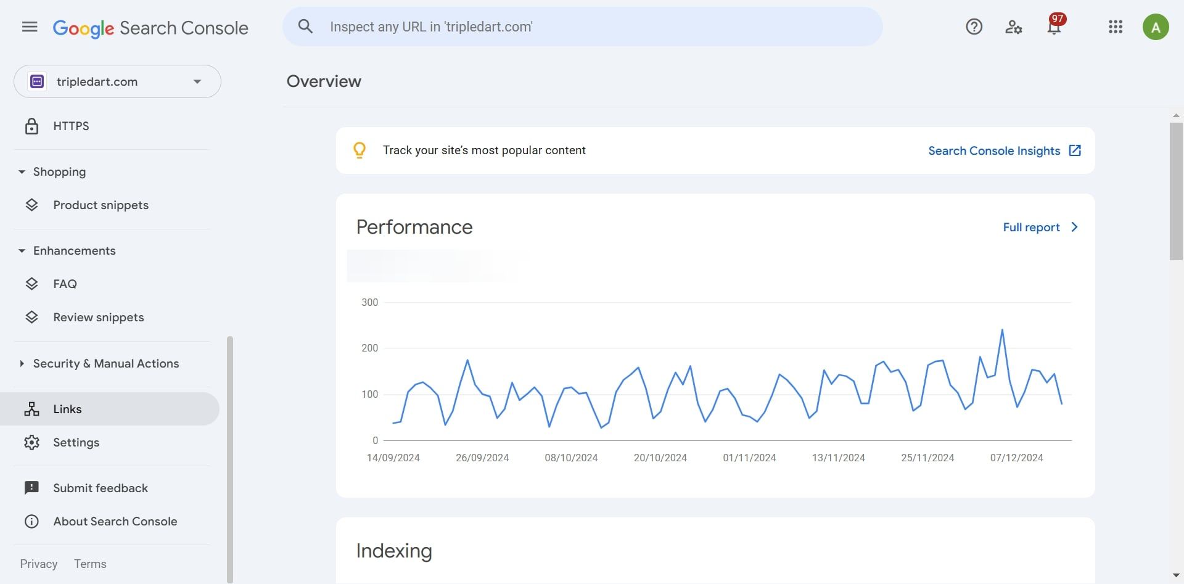Open the Links report
Screen dimensions: 1184x584
click(x=67, y=409)
